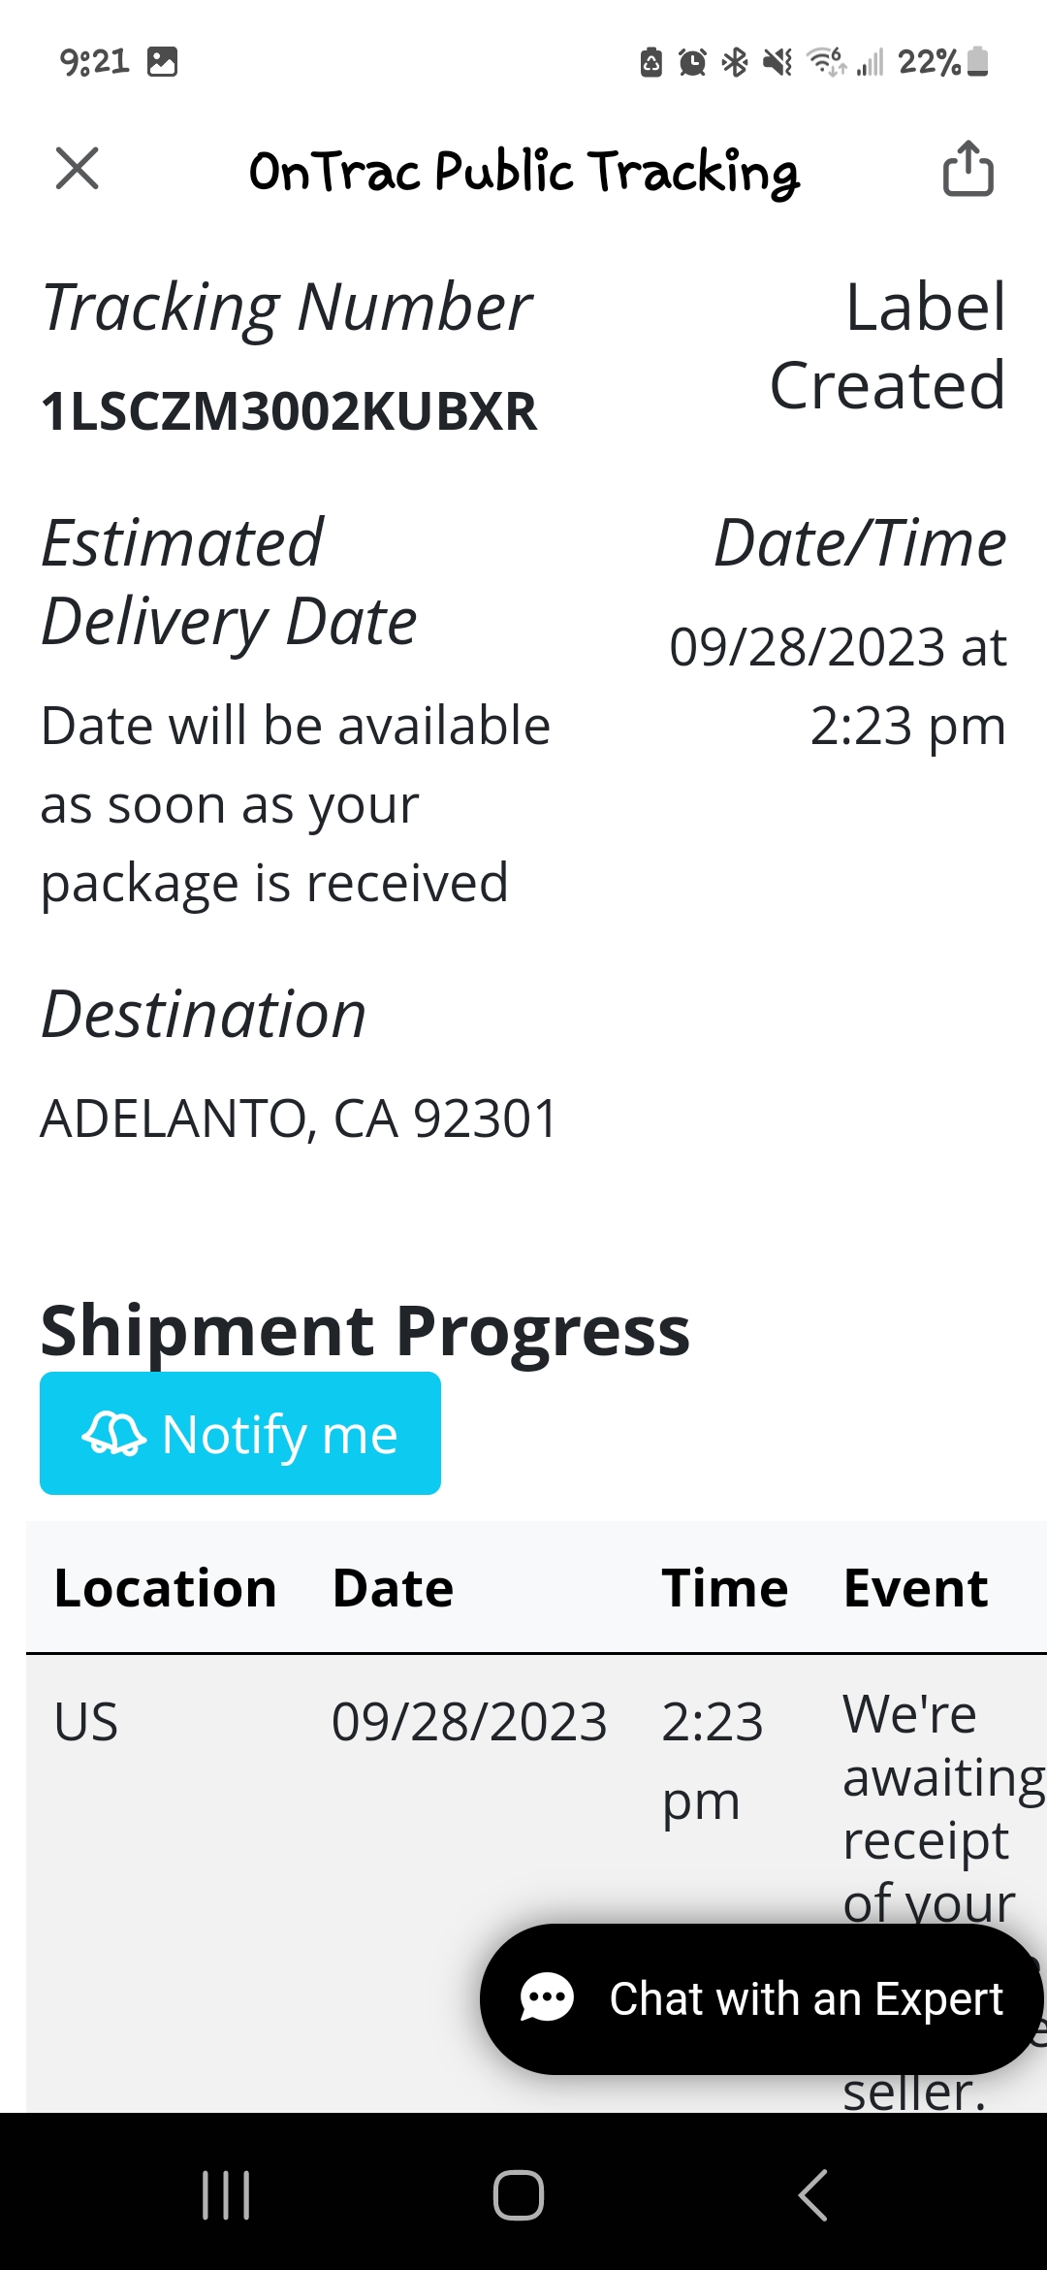This screenshot has width=1047, height=2270.
Task: Tap the Label Created status text
Action: tap(888, 346)
